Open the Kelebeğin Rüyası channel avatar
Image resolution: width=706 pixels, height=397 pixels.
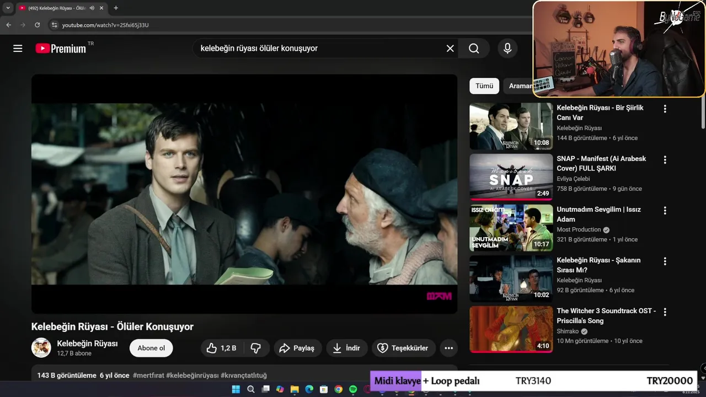pos(41,348)
